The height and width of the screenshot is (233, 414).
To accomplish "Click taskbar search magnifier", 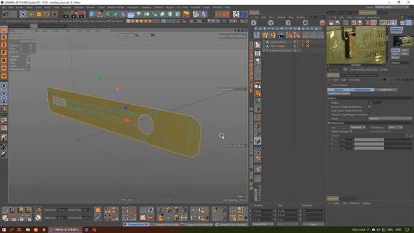I will (x=12, y=230).
